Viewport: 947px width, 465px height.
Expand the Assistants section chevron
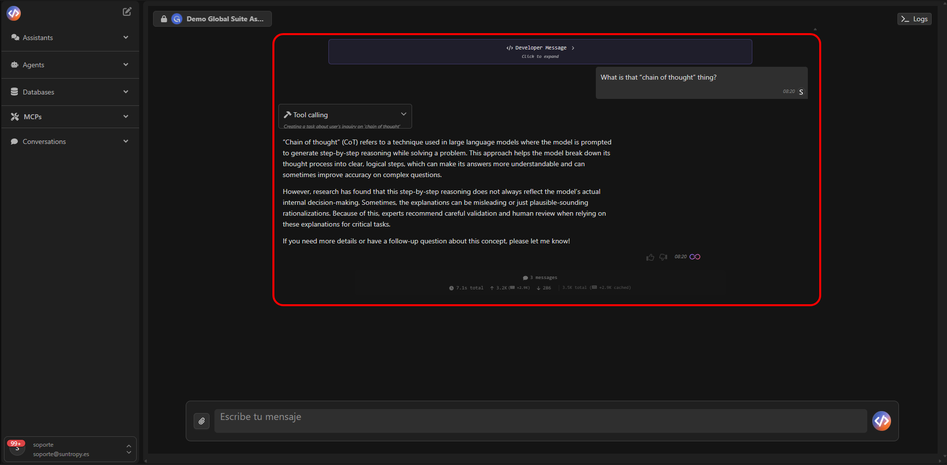click(126, 38)
